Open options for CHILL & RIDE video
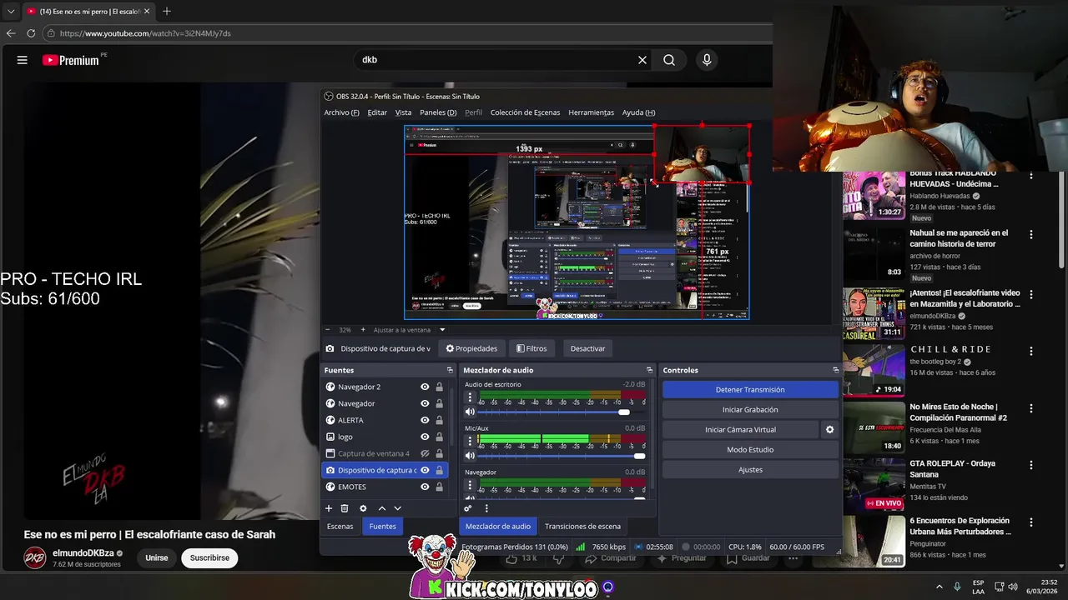1068x600 pixels. (x=1031, y=351)
